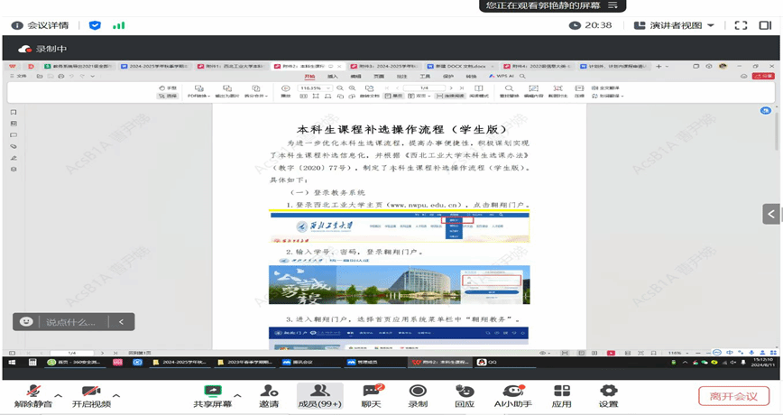783x415 pixels.
Task: Open the 邀请 invite icon
Action: coord(269,395)
